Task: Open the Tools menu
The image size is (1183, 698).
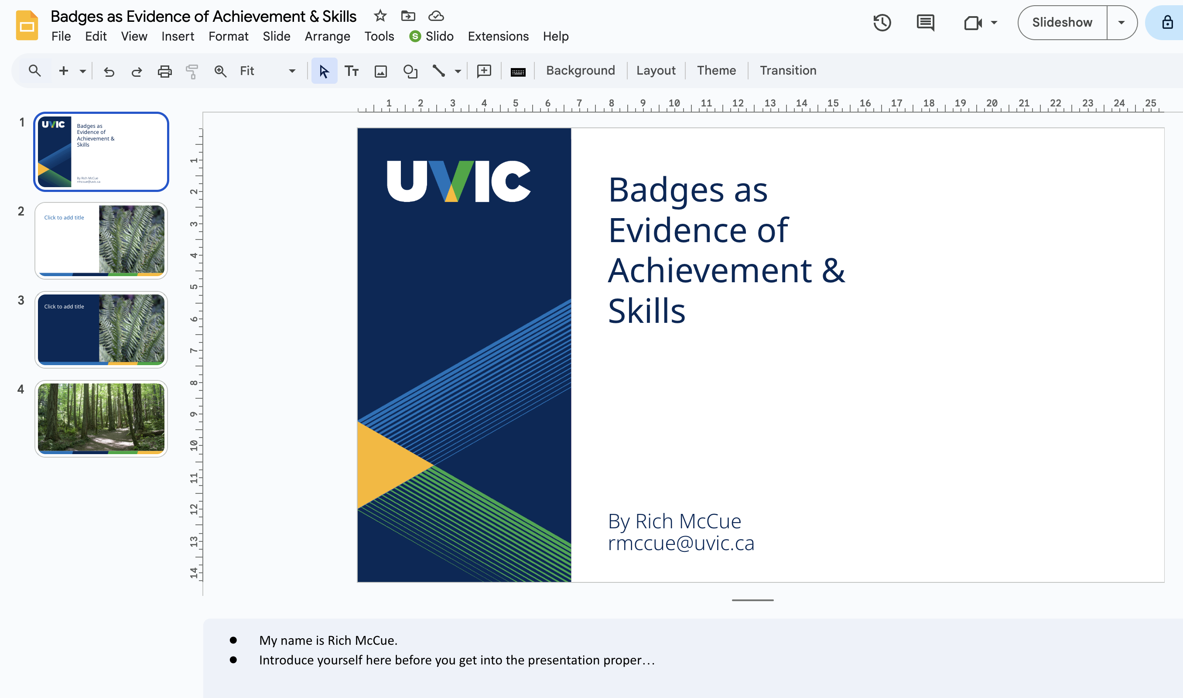Action: pyautogui.click(x=379, y=36)
